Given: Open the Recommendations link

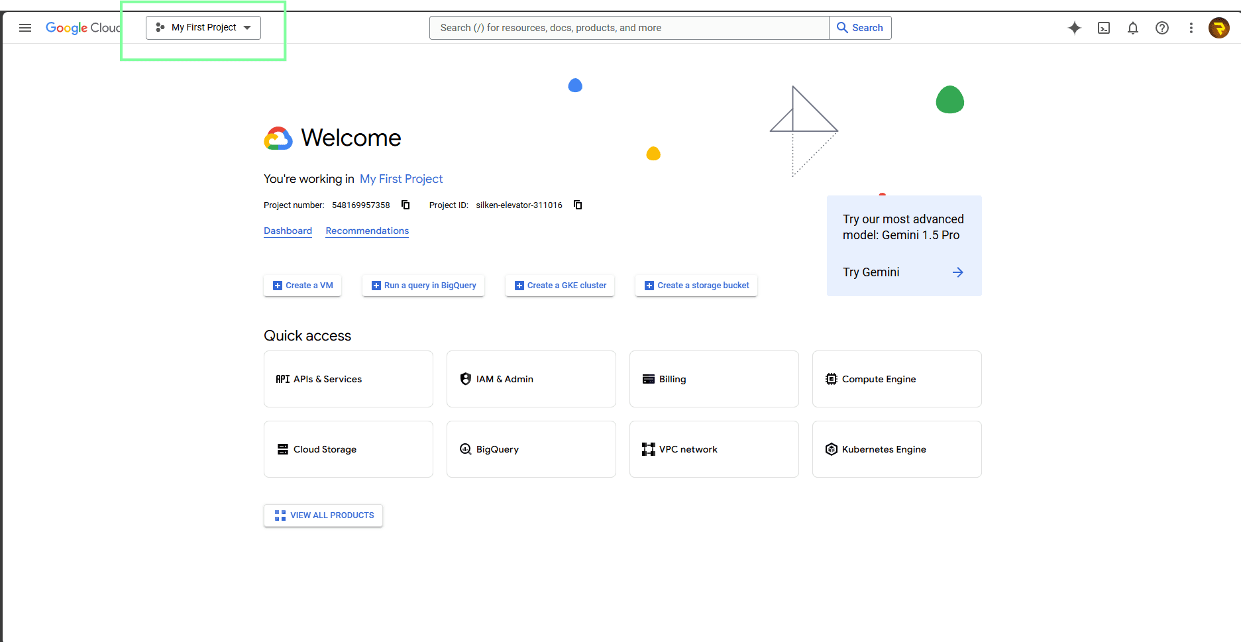Looking at the screenshot, I should (x=367, y=231).
